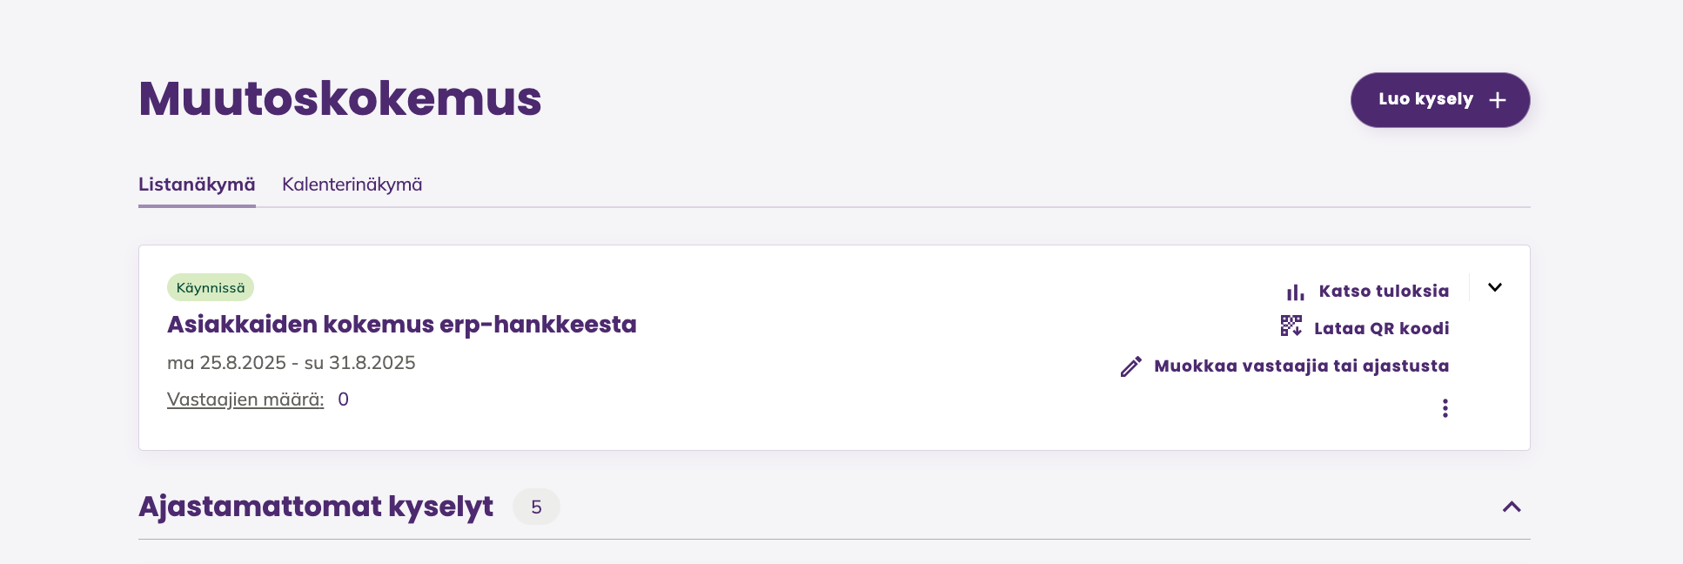Collapse the Ajastamattomat kyselyt section

[x=1512, y=507]
